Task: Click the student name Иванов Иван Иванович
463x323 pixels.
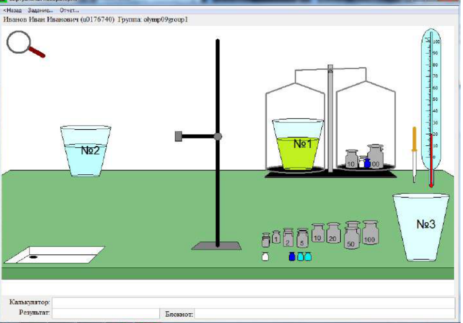Action: 41,20
